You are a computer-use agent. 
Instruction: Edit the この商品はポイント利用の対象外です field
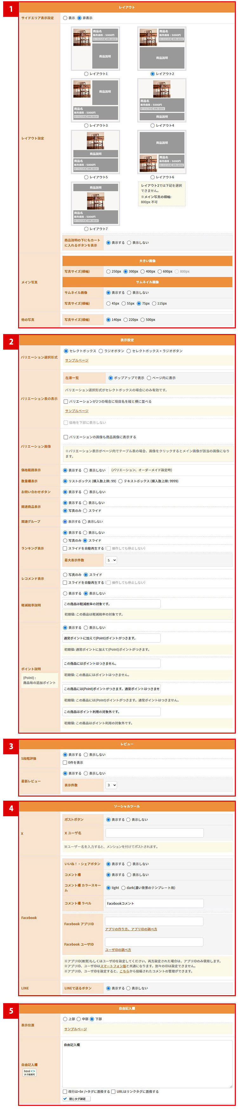pos(111,712)
